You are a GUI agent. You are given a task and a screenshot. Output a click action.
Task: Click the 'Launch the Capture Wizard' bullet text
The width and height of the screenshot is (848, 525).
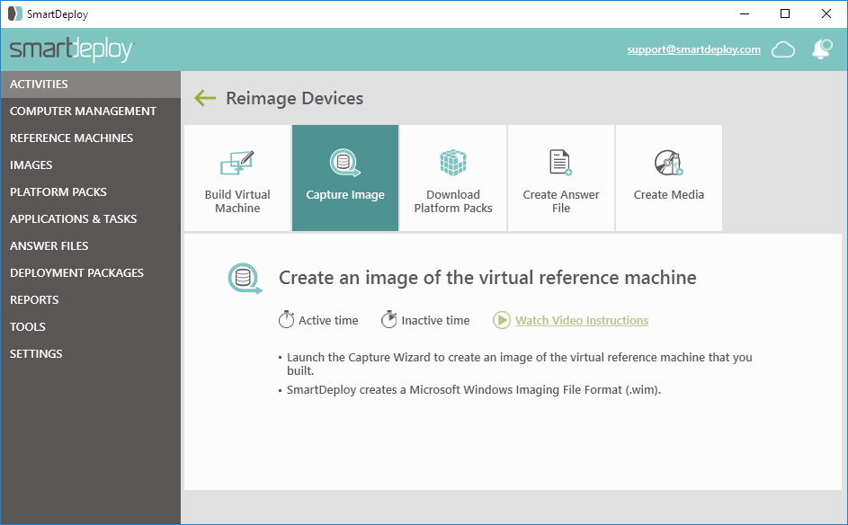(x=519, y=364)
